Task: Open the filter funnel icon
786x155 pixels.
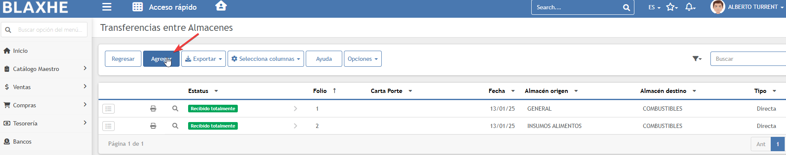Action: click(x=697, y=59)
